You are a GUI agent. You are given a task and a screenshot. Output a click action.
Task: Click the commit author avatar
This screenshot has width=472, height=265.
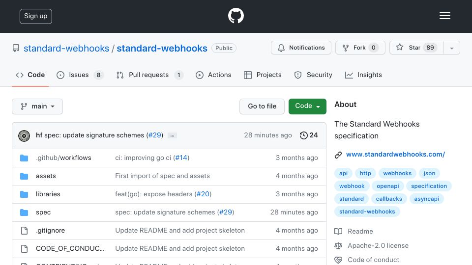(x=24, y=136)
